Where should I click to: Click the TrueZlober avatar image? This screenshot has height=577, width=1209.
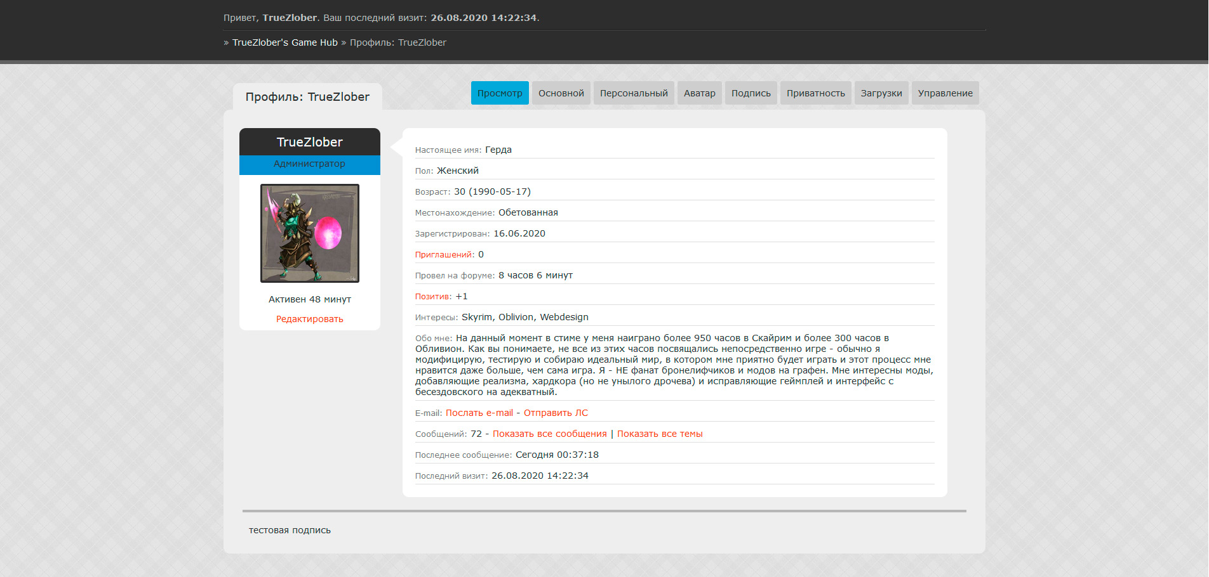[x=310, y=233]
